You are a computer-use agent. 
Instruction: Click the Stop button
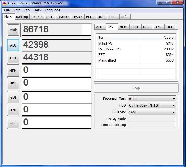136,88
